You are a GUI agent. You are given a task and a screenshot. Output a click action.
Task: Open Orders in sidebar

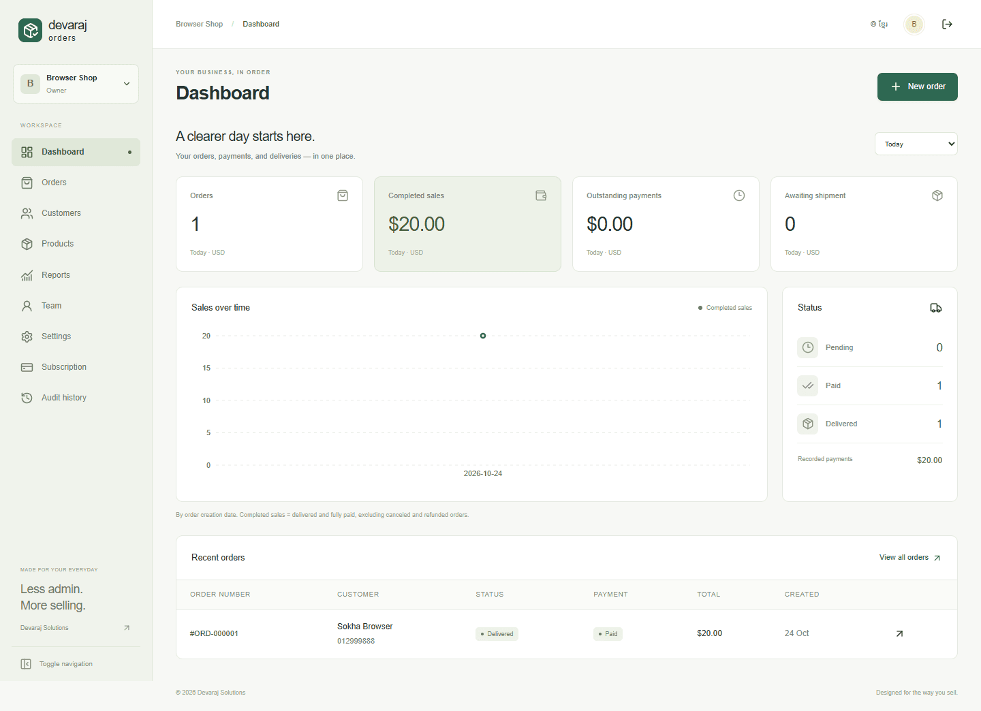tap(76, 183)
